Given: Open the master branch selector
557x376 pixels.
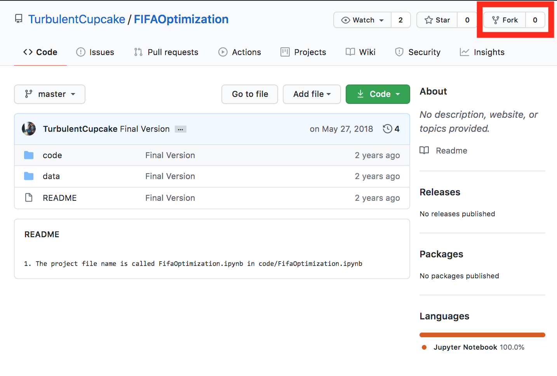Looking at the screenshot, I should [x=50, y=94].
